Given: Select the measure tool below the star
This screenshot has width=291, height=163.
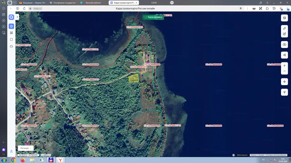Looking at the screenshot, I should tap(11, 33).
